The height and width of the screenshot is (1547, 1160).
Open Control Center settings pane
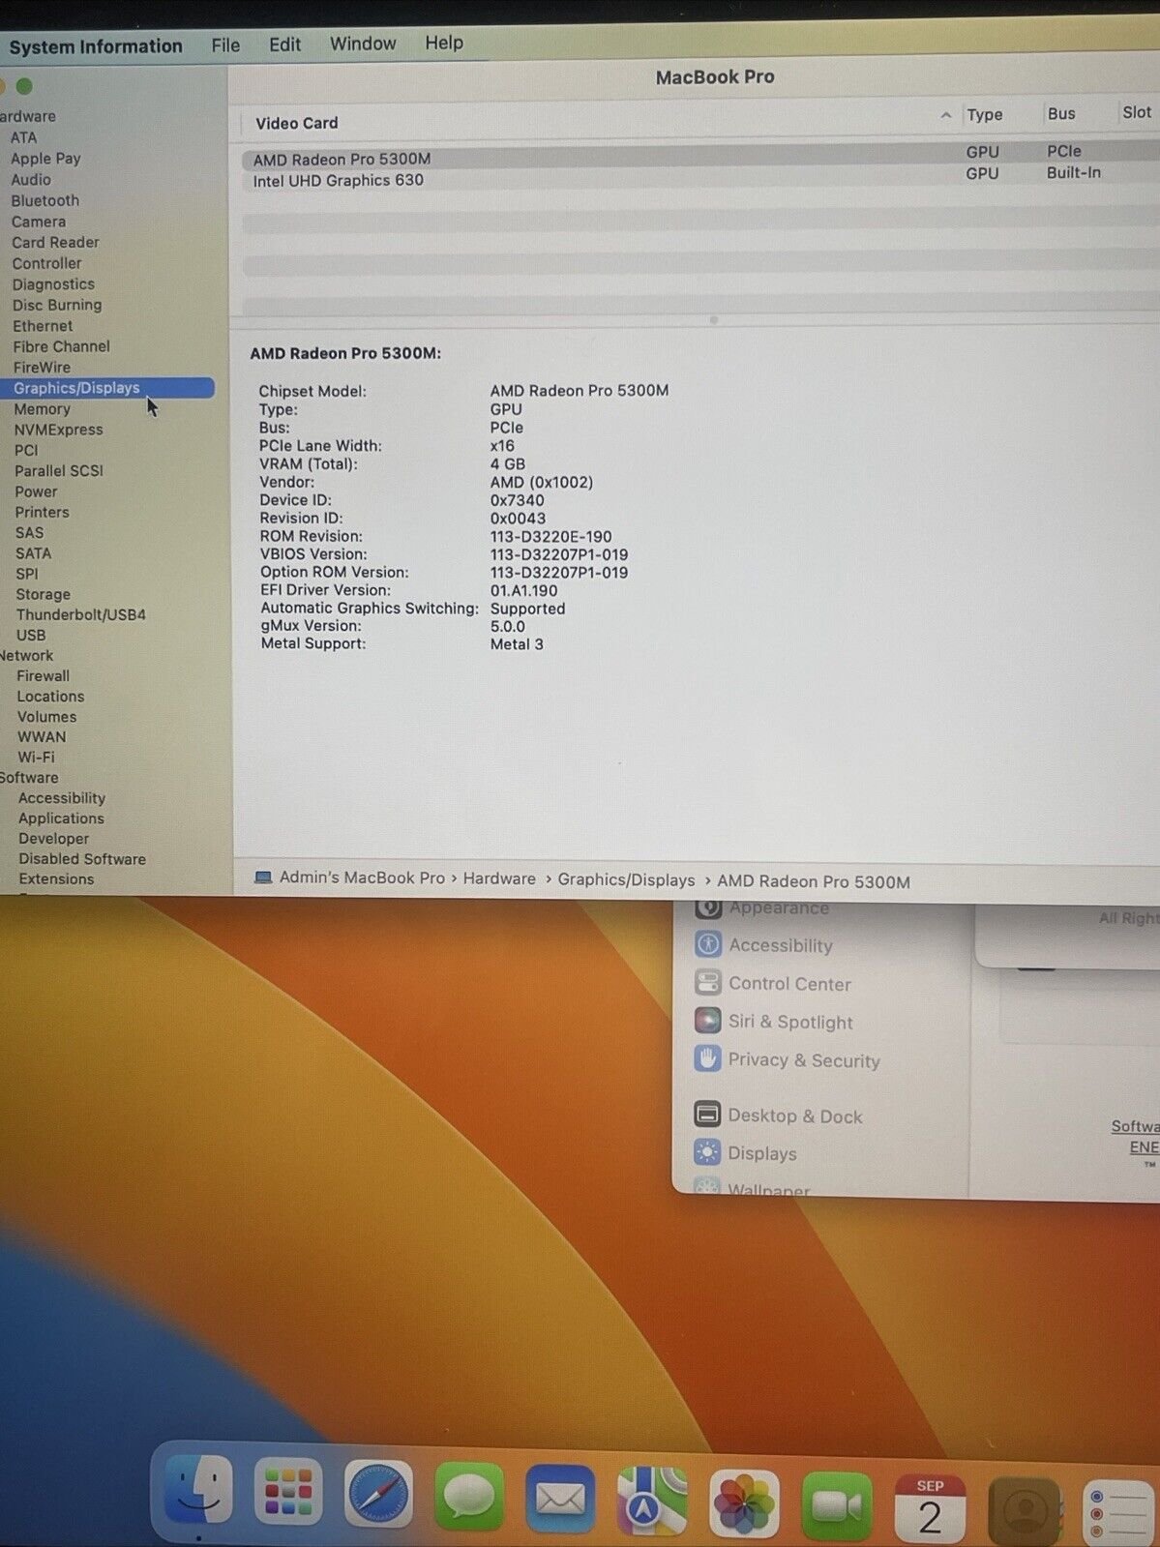click(789, 984)
